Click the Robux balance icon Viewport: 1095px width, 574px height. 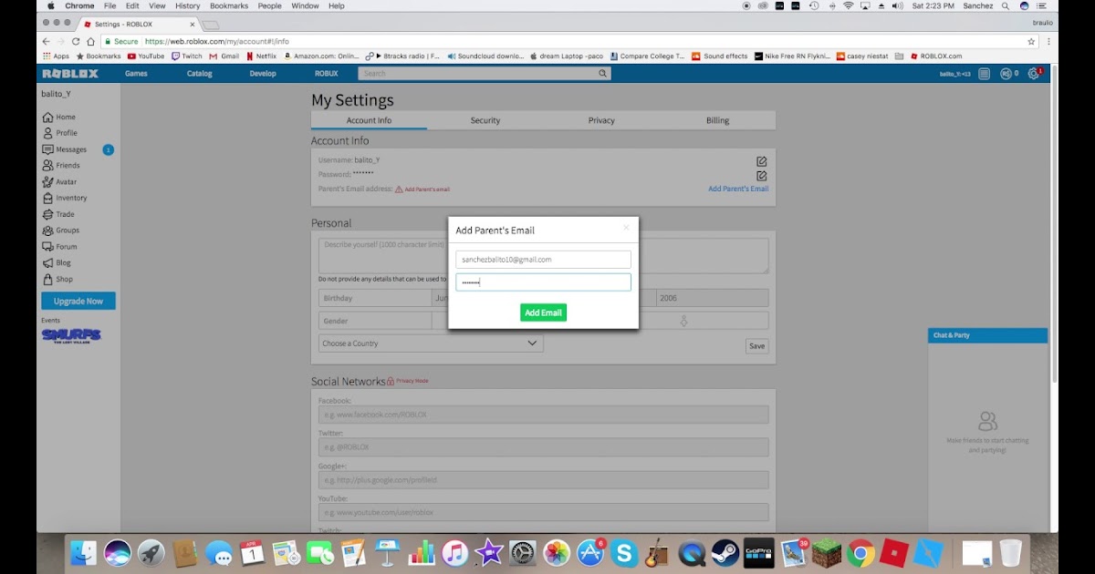[1006, 74]
